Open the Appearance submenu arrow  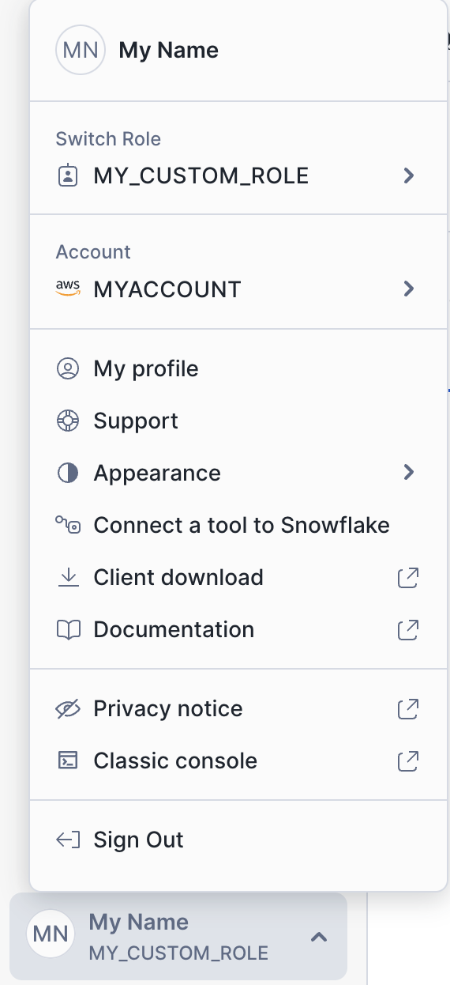pos(408,473)
